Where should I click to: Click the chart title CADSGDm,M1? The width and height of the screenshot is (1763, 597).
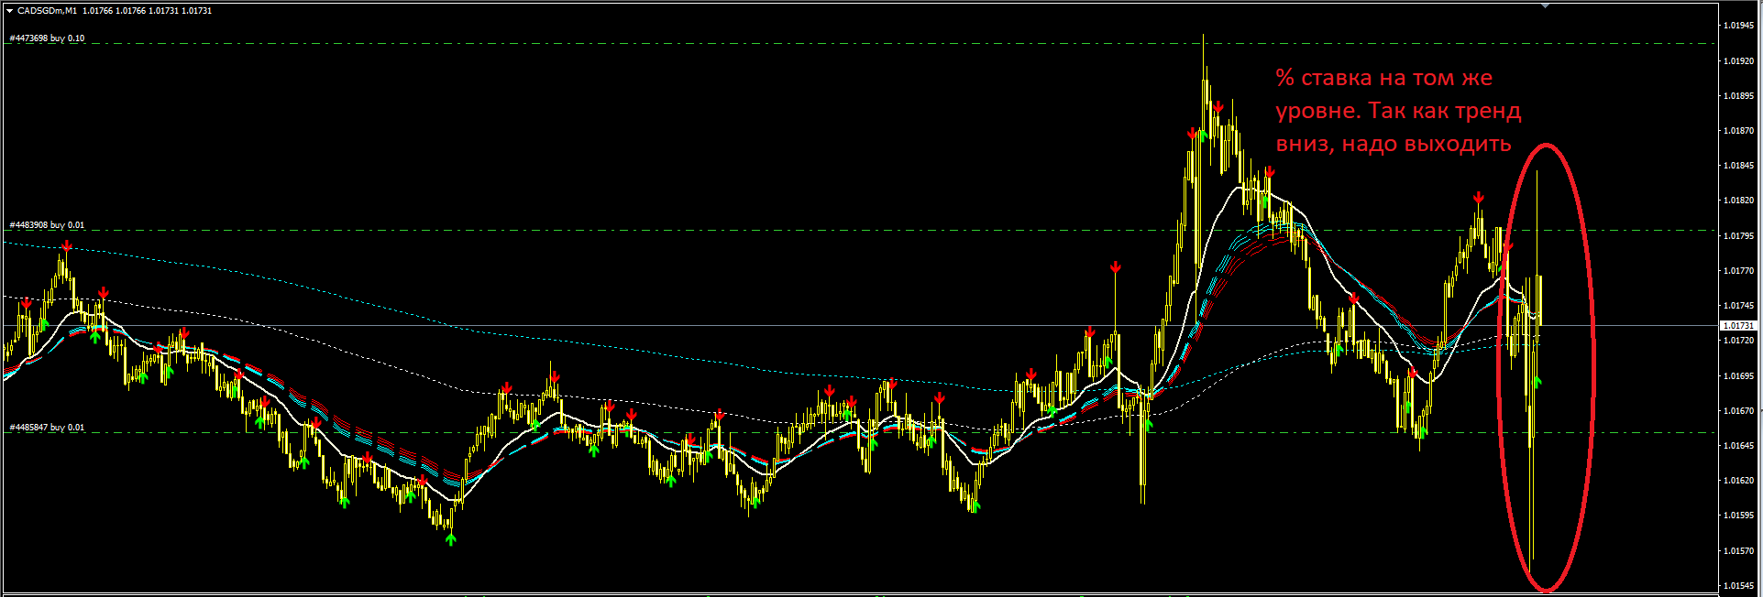[47, 11]
